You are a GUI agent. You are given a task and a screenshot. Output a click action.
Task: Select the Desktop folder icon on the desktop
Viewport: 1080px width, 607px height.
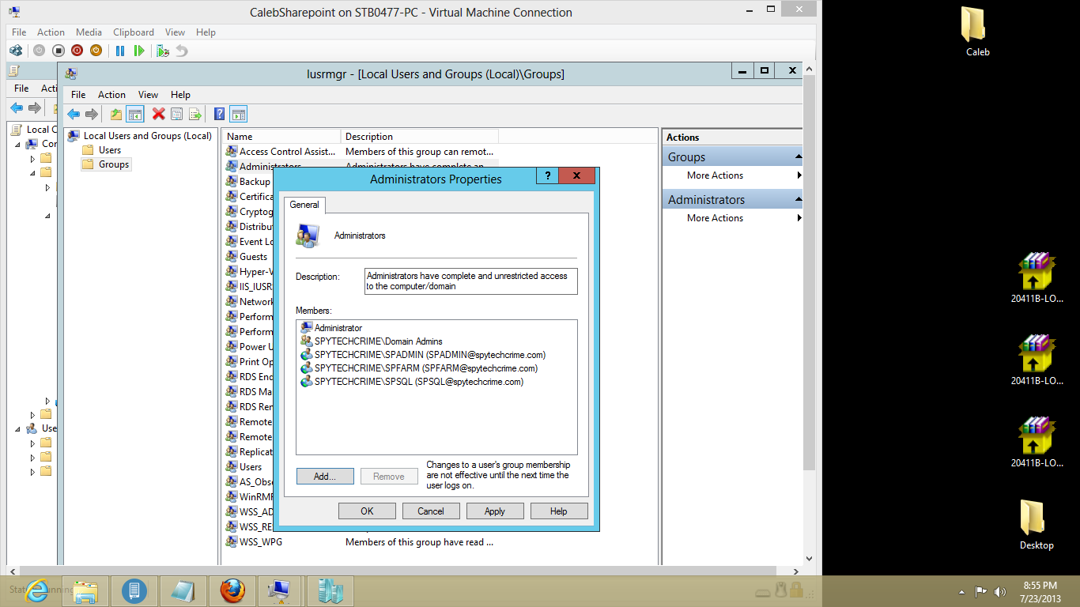pyautogui.click(x=1036, y=525)
